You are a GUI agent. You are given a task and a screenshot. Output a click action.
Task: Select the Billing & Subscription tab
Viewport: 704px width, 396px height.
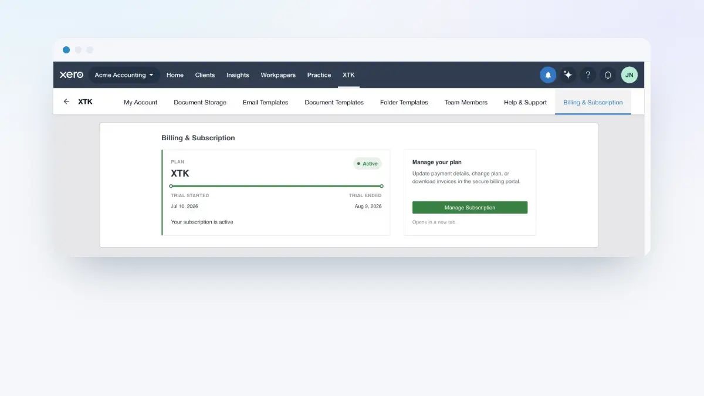tap(593, 102)
